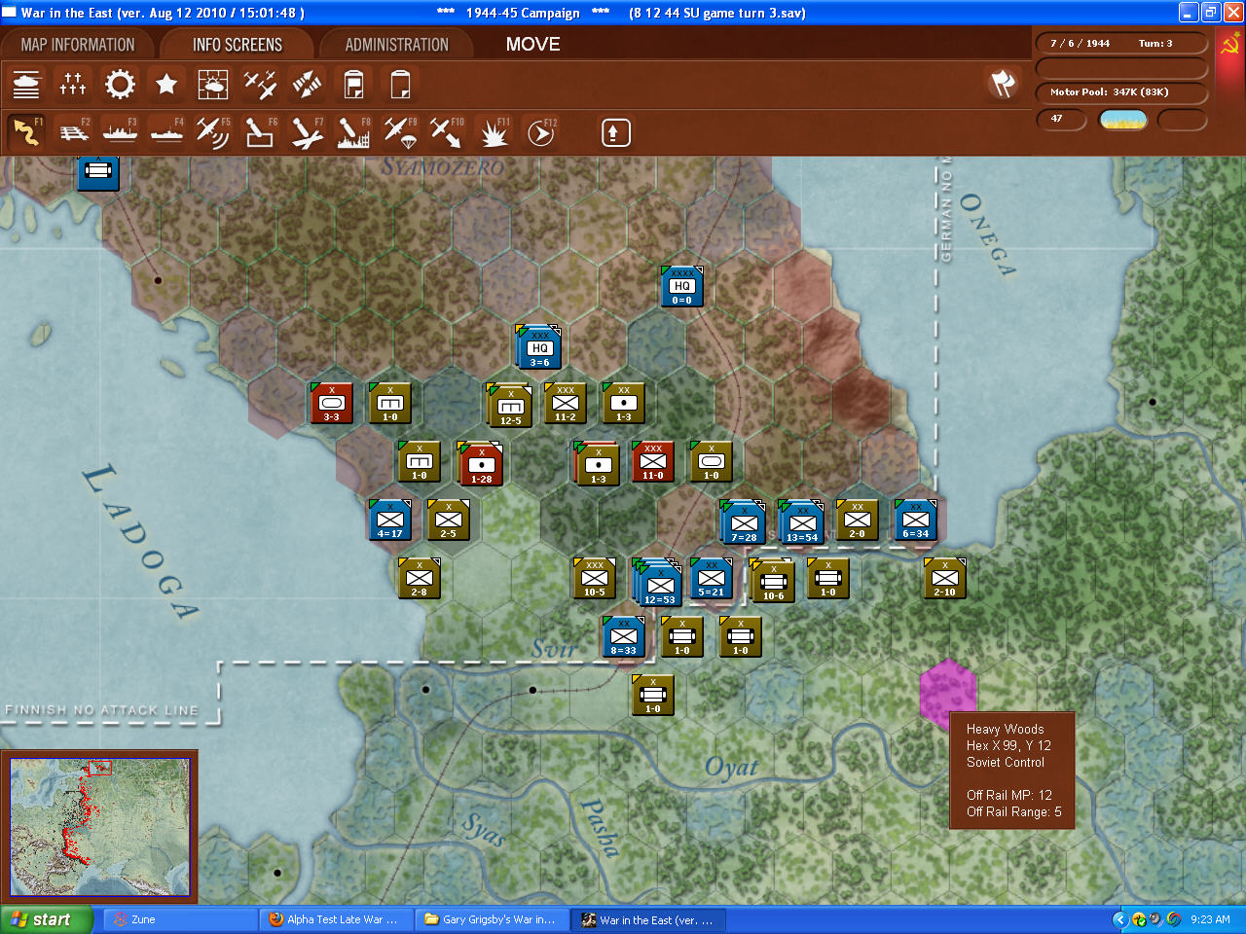Click the boxed up-arrow toolbar icon
The image size is (1246, 934).
click(615, 132)
